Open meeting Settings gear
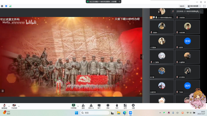 [133, 106]
